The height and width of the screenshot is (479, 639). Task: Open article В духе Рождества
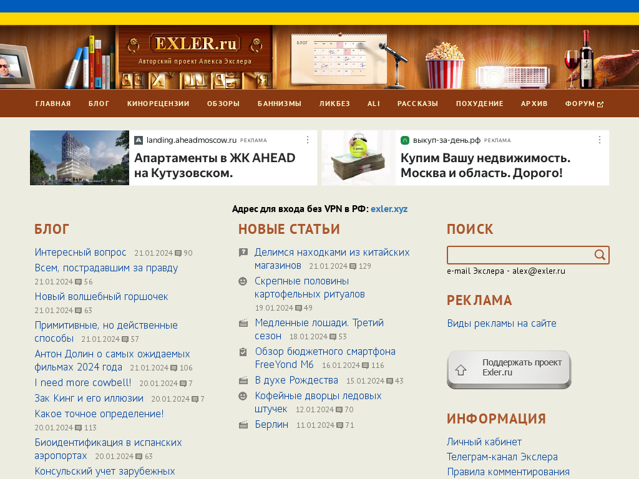tap(296, 380)
